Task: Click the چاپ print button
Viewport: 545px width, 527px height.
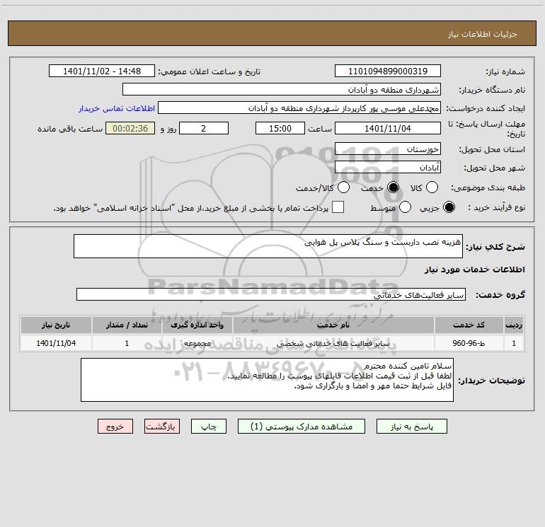Action: [x=209, y=427]
